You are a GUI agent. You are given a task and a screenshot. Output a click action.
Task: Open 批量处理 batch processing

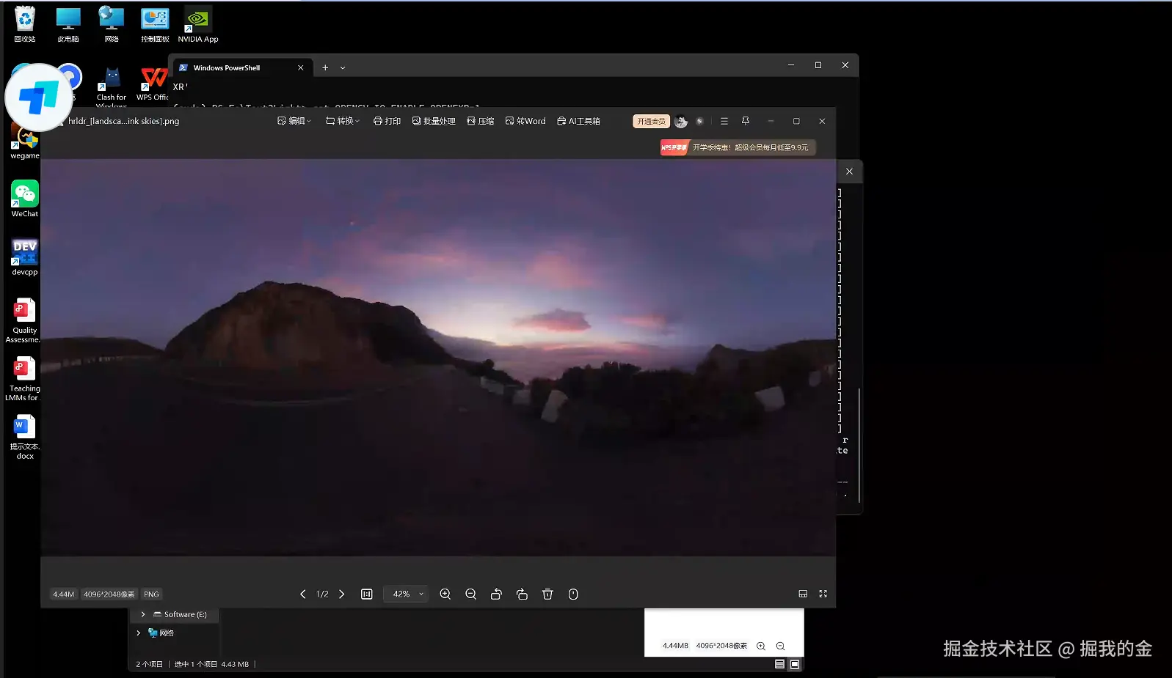(434, 121)
